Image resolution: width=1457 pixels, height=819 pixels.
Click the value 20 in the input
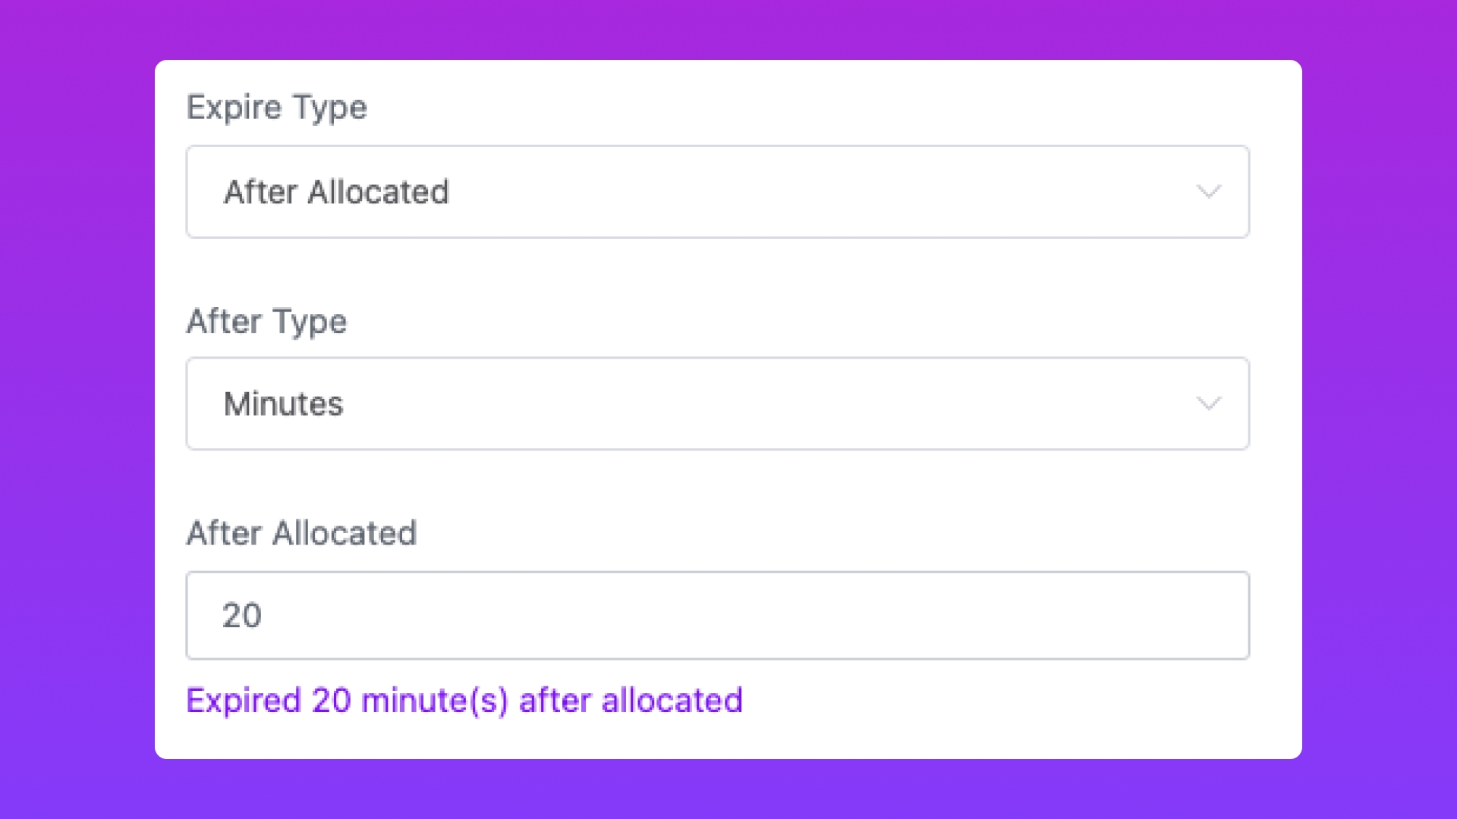(241, 615)
